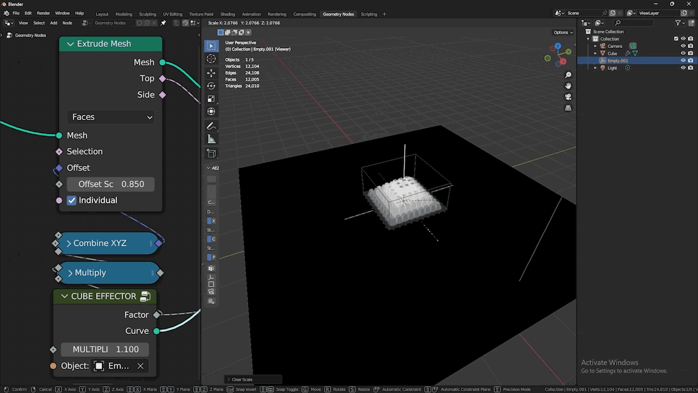The image size is (698, 393).
Task: Pin the node tree with pin icon
Action: click(163, 23)
